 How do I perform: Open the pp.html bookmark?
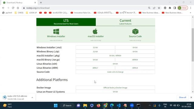point(7,13)
